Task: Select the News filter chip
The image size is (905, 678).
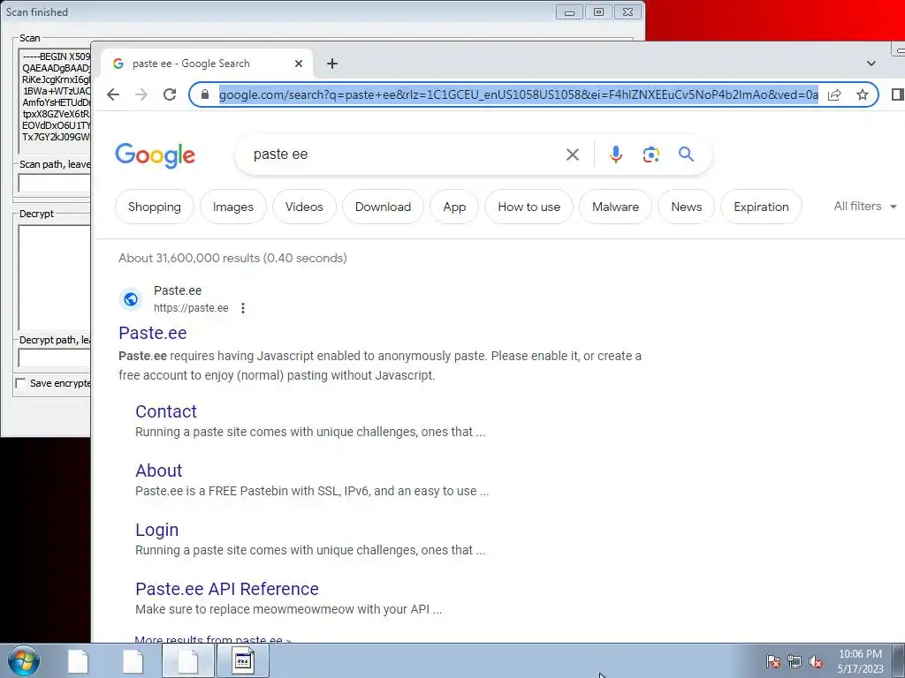Action: click(686, 207)
